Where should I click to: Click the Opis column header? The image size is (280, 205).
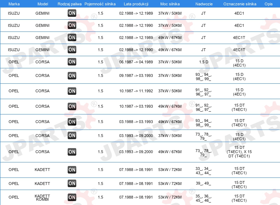269,4
